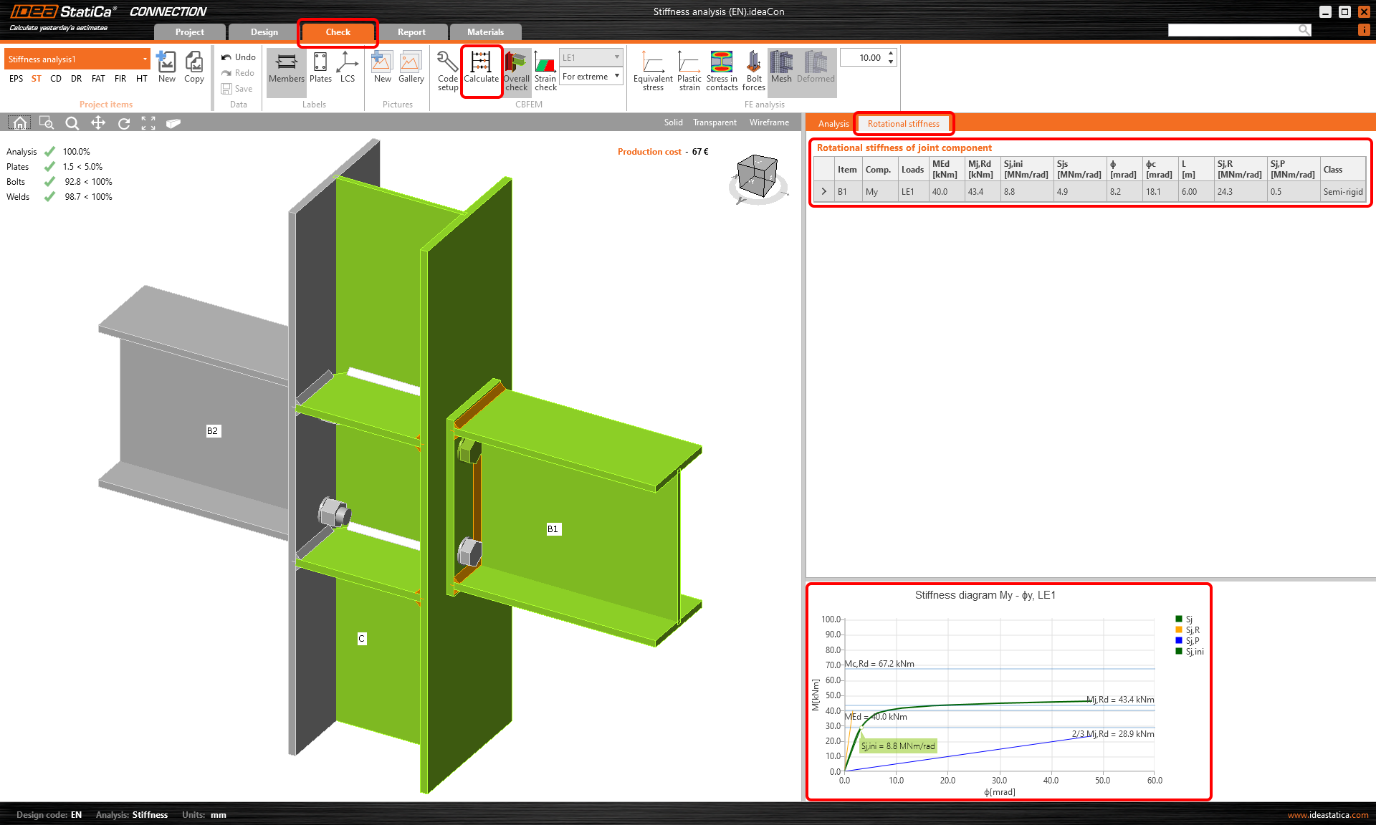Show Equivalent stress results
Viewport: 1376px width, 825px height.
coord(653,72)
